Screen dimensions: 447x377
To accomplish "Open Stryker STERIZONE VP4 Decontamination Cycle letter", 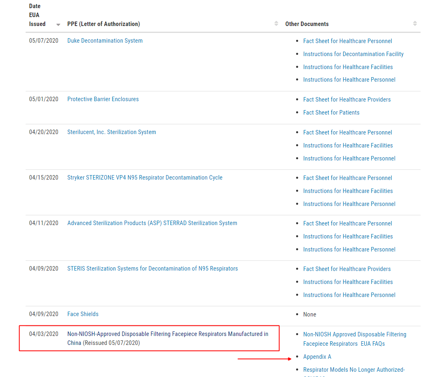I will 145,178.
